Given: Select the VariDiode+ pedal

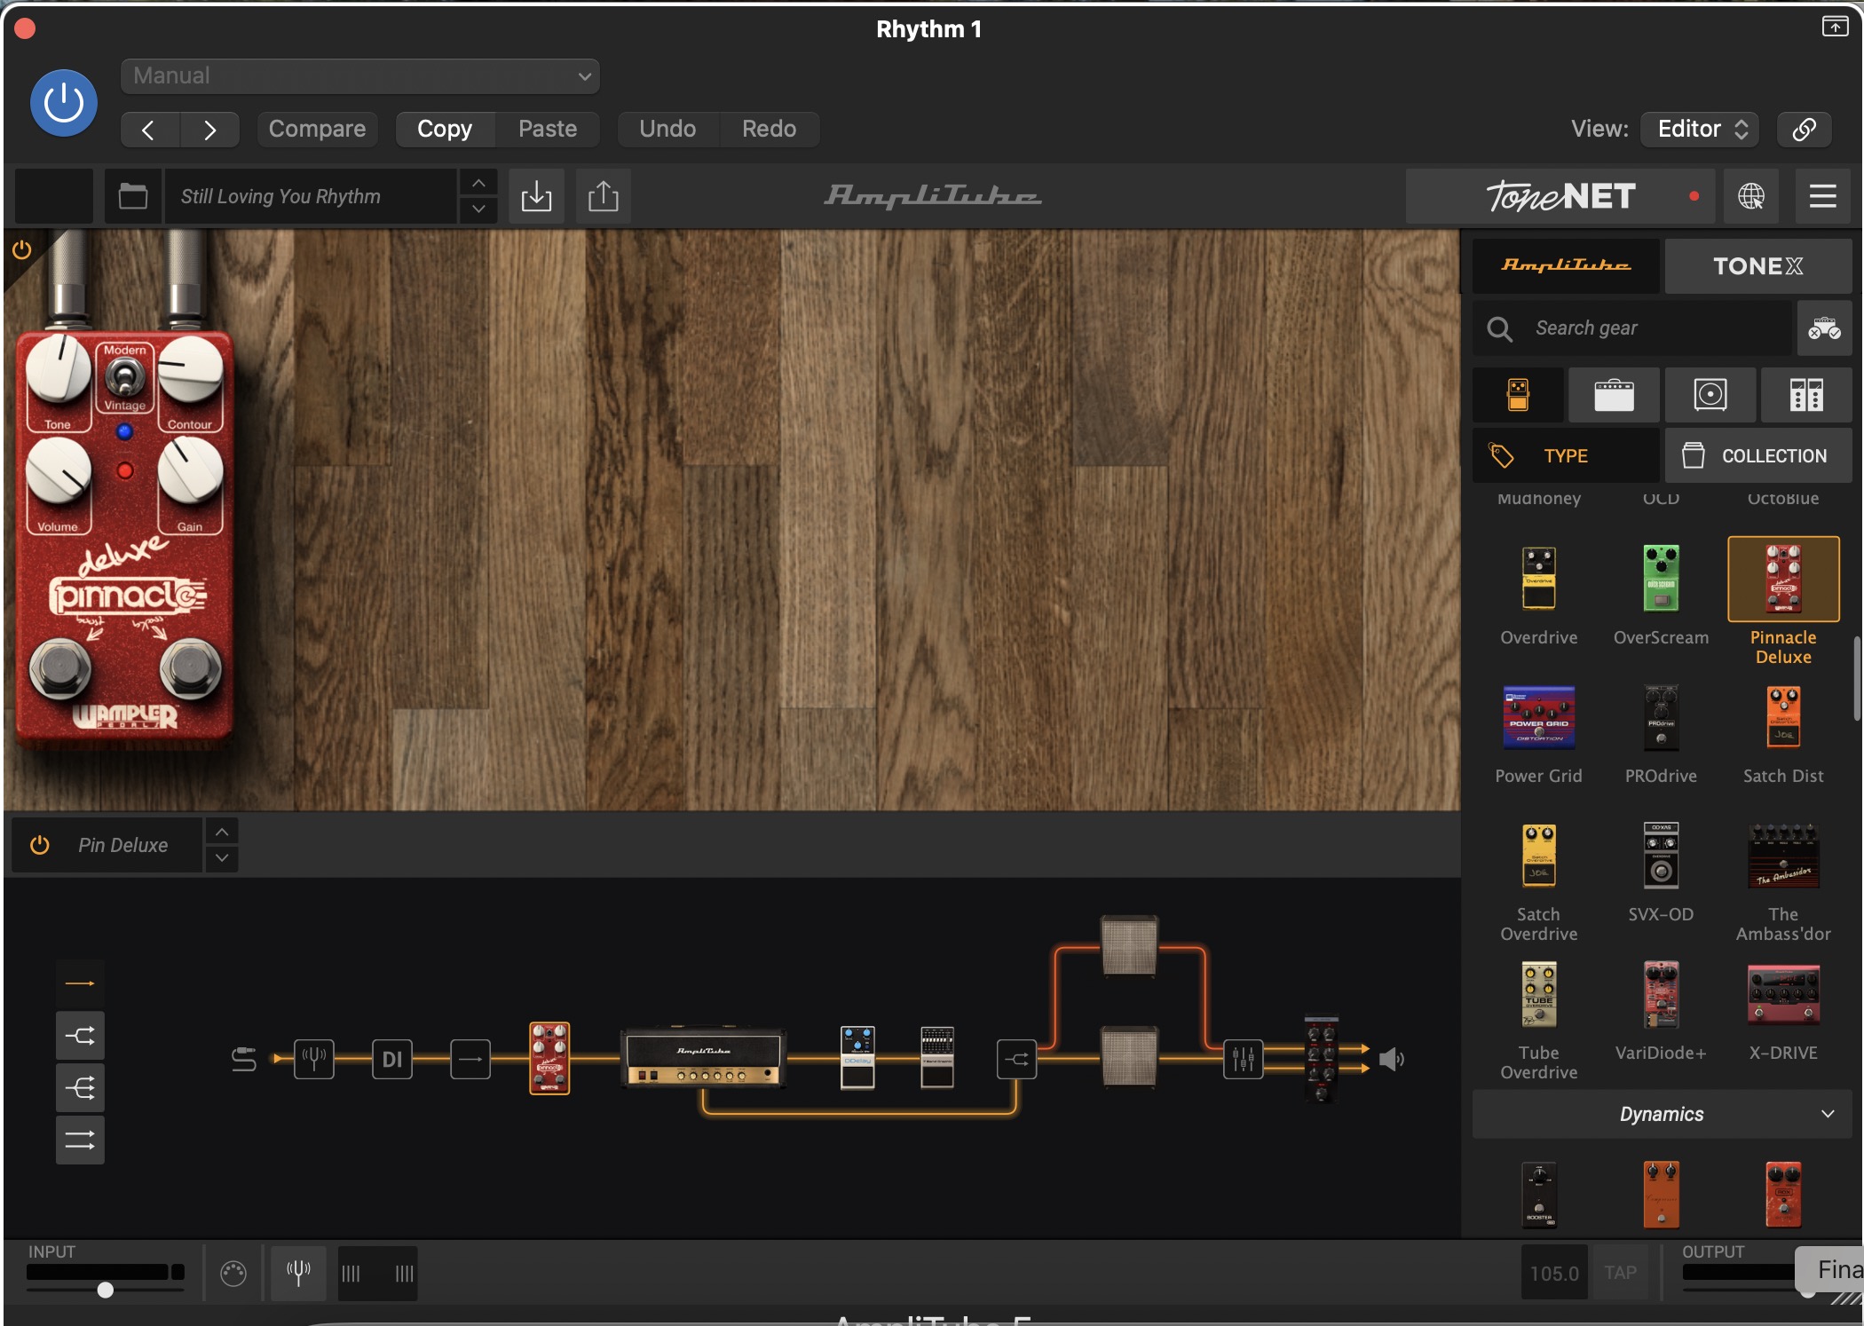Looking at the screenshot, I should pos(1661,994).
